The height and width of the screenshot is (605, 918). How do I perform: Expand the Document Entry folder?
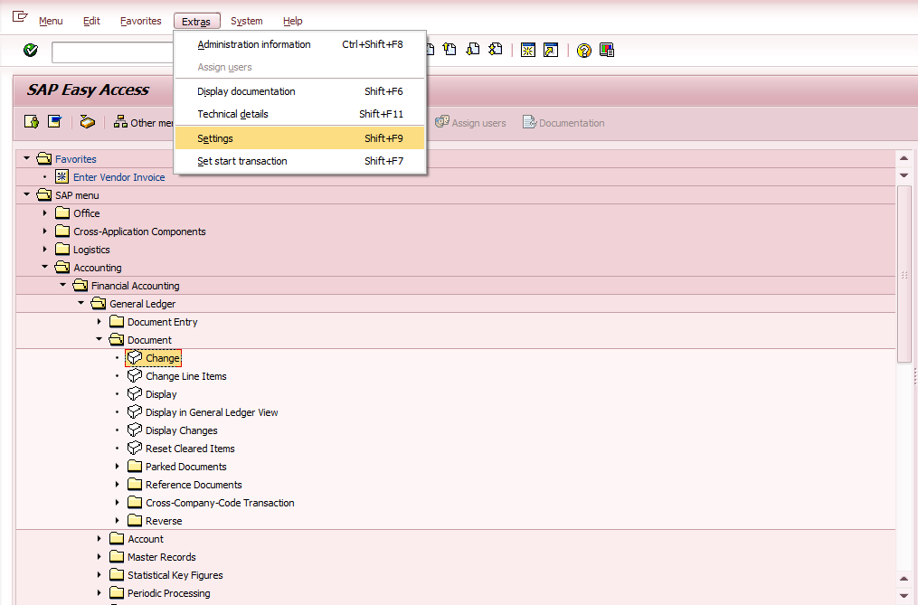click(99, 321)
